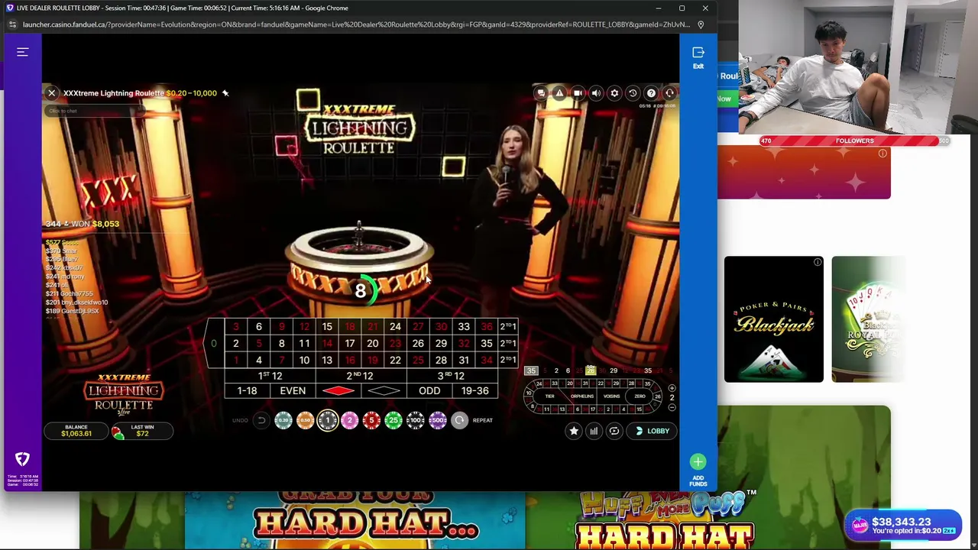The width and height of the screenshot is (978, 550).
Task: Open favourite bets with the star button
Action: [574, 431]
